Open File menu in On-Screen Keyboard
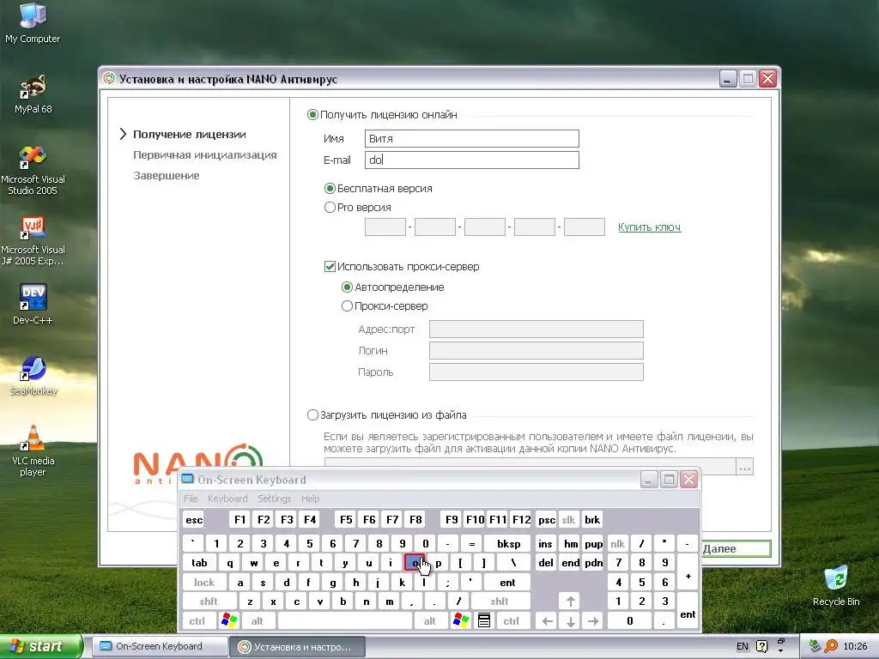The height and width of the screenshot is (659, 879). click(191, 499)
